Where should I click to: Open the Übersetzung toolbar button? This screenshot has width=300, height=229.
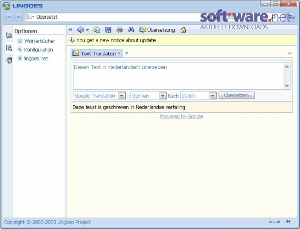(x=157, y=30)
